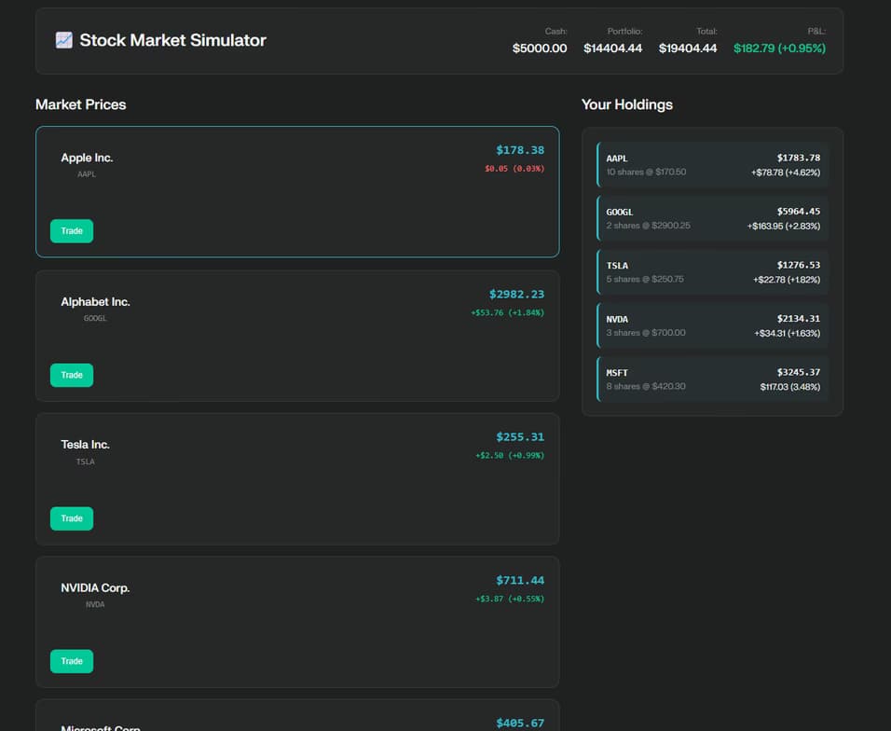Click the Total value $19404.44
The height and width of the screenshot is (731, 891).
click(687, 48)
